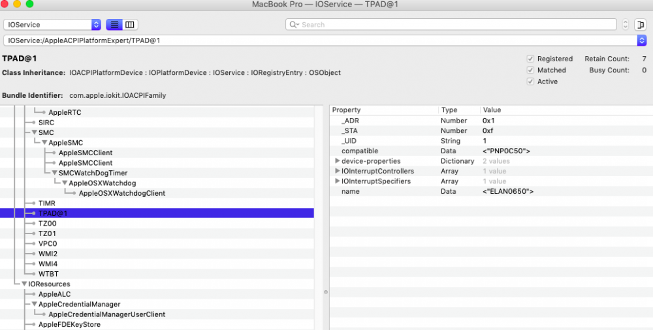Switch to the column browser view icon

[129, 25]
